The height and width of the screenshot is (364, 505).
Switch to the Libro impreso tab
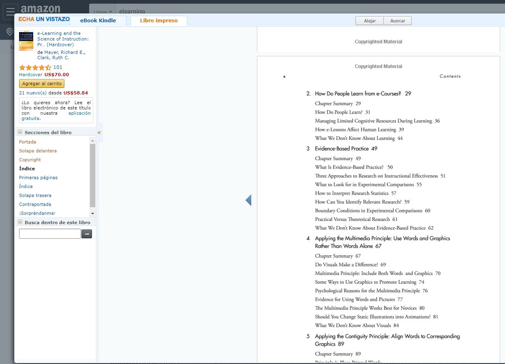pos(159,21)
